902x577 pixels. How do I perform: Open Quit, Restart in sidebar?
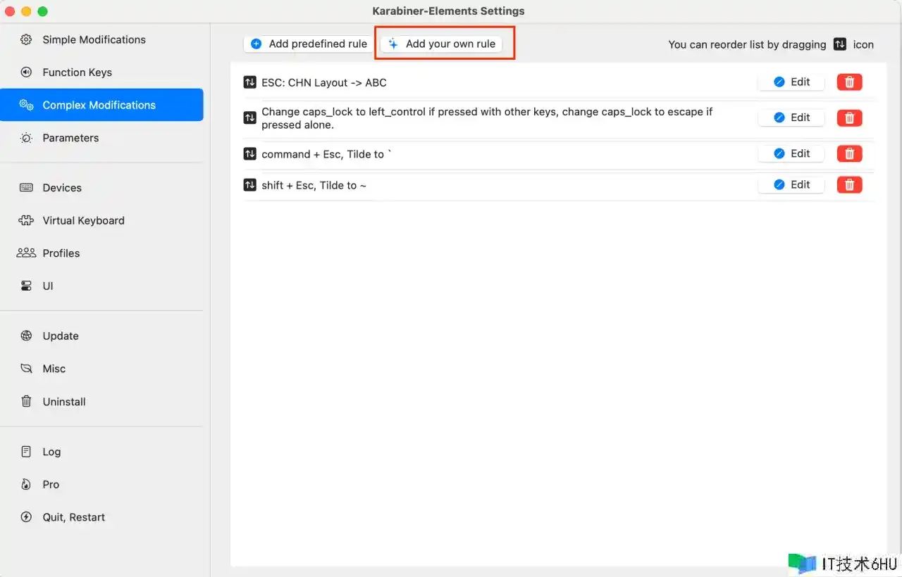(x=73, y=517)
